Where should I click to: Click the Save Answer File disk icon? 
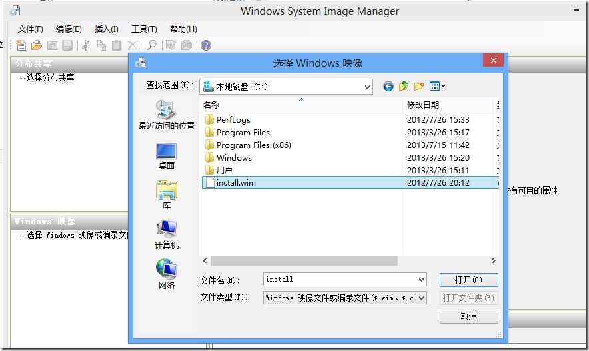pyautogui.click(x=67, y=45)
